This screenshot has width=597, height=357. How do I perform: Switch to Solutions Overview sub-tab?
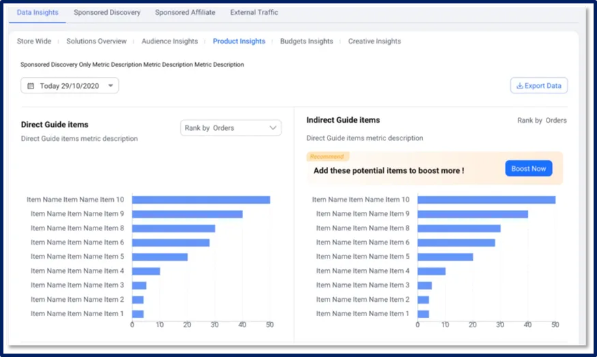(x=96, y=42)
